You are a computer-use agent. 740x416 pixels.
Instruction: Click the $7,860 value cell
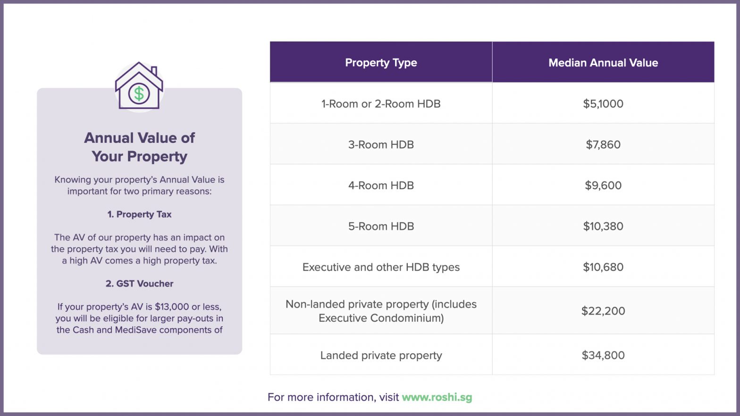pyautogui.click(x=603, y=144)
